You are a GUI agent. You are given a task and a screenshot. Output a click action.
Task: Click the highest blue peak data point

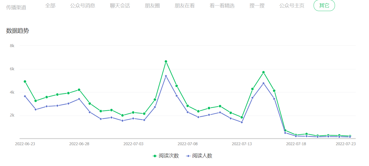[166, 76]
